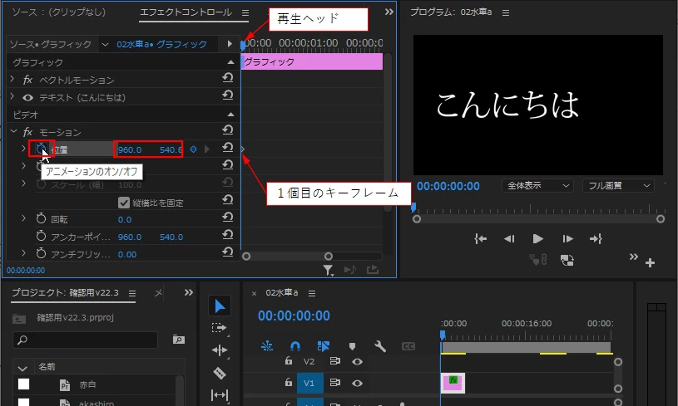Go to In point in Program monitor
Viewport: 678px width, 406px height.
480,238
